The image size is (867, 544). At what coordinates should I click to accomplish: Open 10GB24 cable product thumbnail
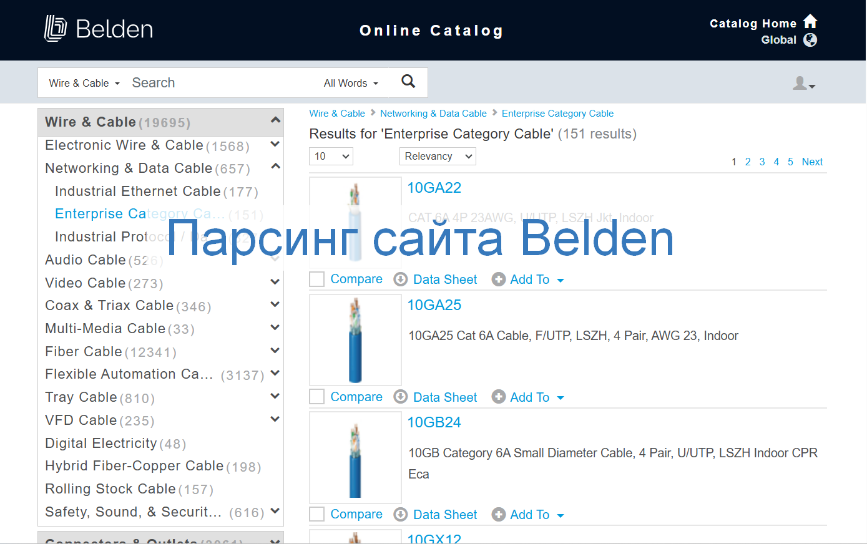355,457
